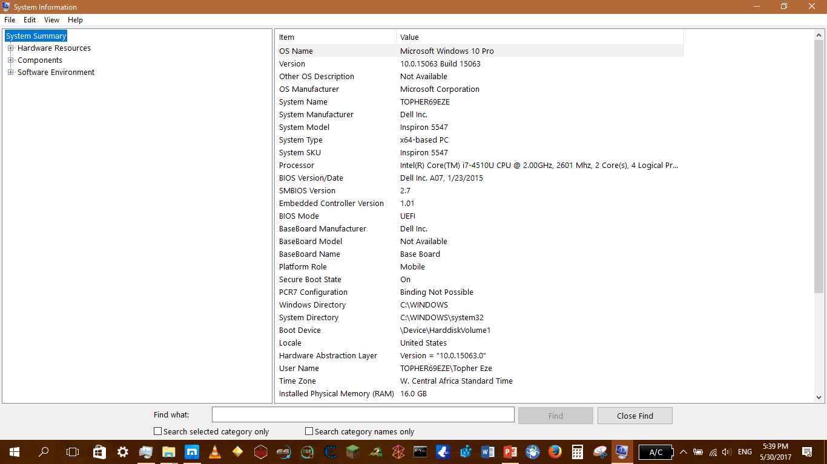Open PowerPoint from the taskbar
The image size is (827, 464).
[x=510, y=452]
